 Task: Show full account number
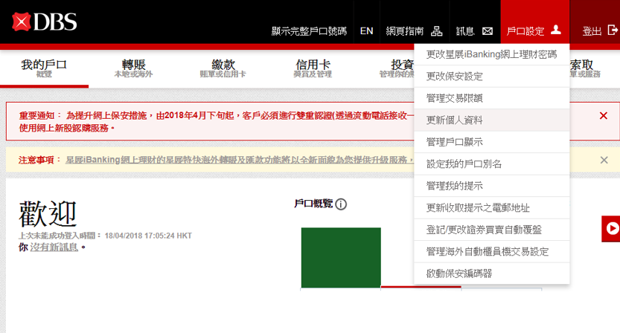(x=309, y=31)
